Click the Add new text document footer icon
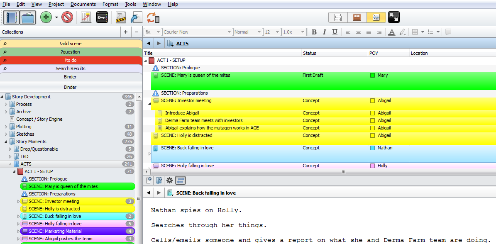The image size is (496, 244). tap(148, 181)
